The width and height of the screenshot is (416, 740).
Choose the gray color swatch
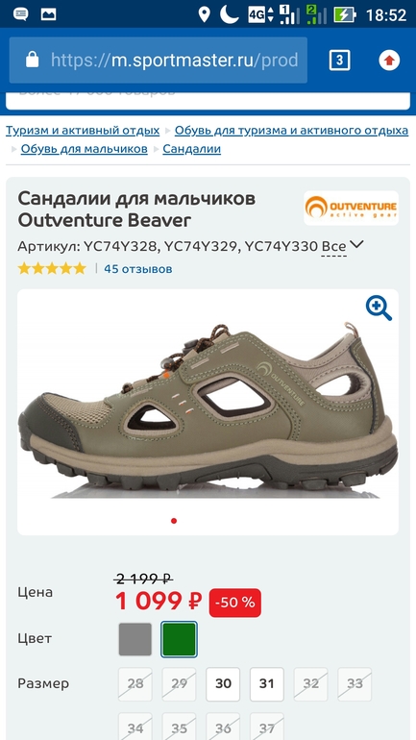pos(135,639)
